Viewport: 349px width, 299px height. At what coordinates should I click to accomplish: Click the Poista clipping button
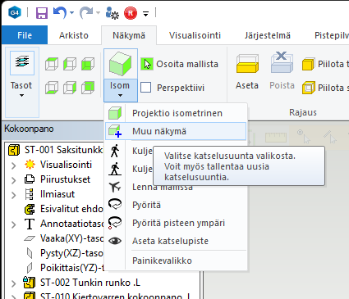pos(282,71)
